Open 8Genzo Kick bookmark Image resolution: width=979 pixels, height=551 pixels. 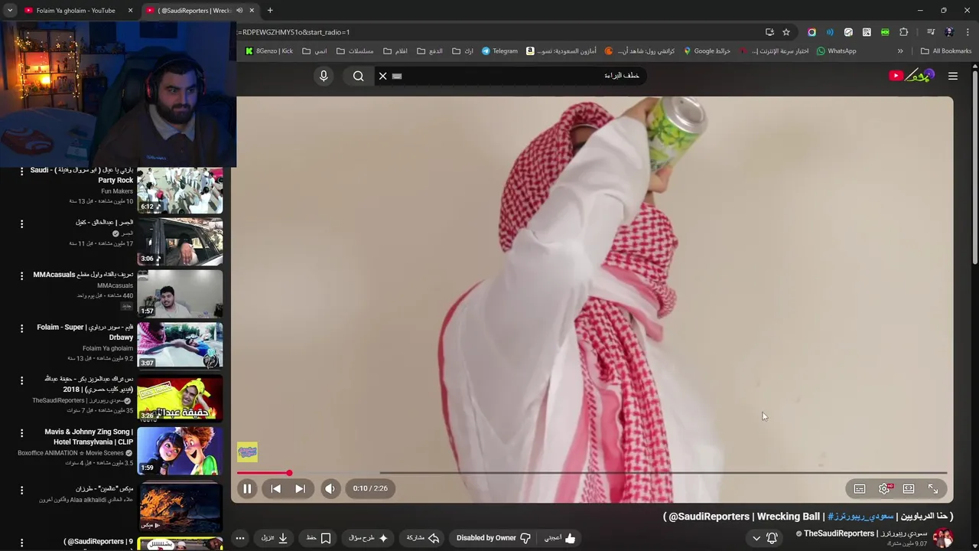coord(269,51)
